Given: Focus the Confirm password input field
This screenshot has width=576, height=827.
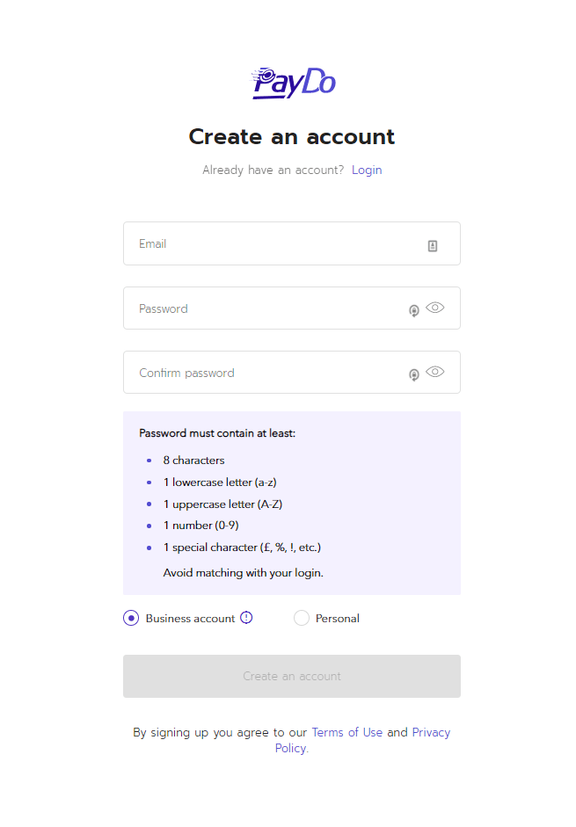Looking at the screenshot, I should (x=264, y=373).
